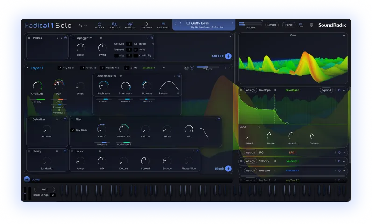Toggle the Velocity 1 modulator power icon

tap(339, 161)
